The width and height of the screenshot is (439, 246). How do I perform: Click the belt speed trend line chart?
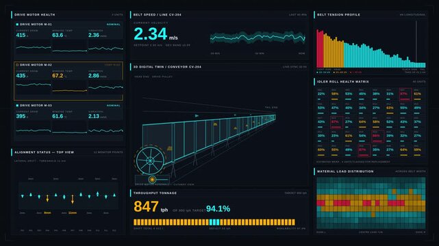point(258,38)
